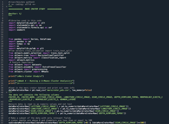Click 'from sklearn import datasets' line
Viewport: 169px width, 124px height.
tap(25, 65)
